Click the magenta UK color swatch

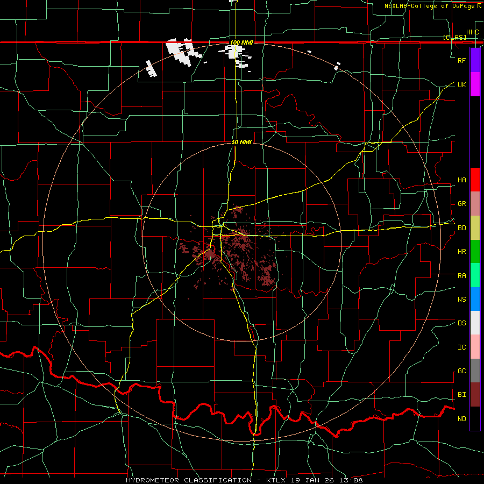tap(475, 84)
